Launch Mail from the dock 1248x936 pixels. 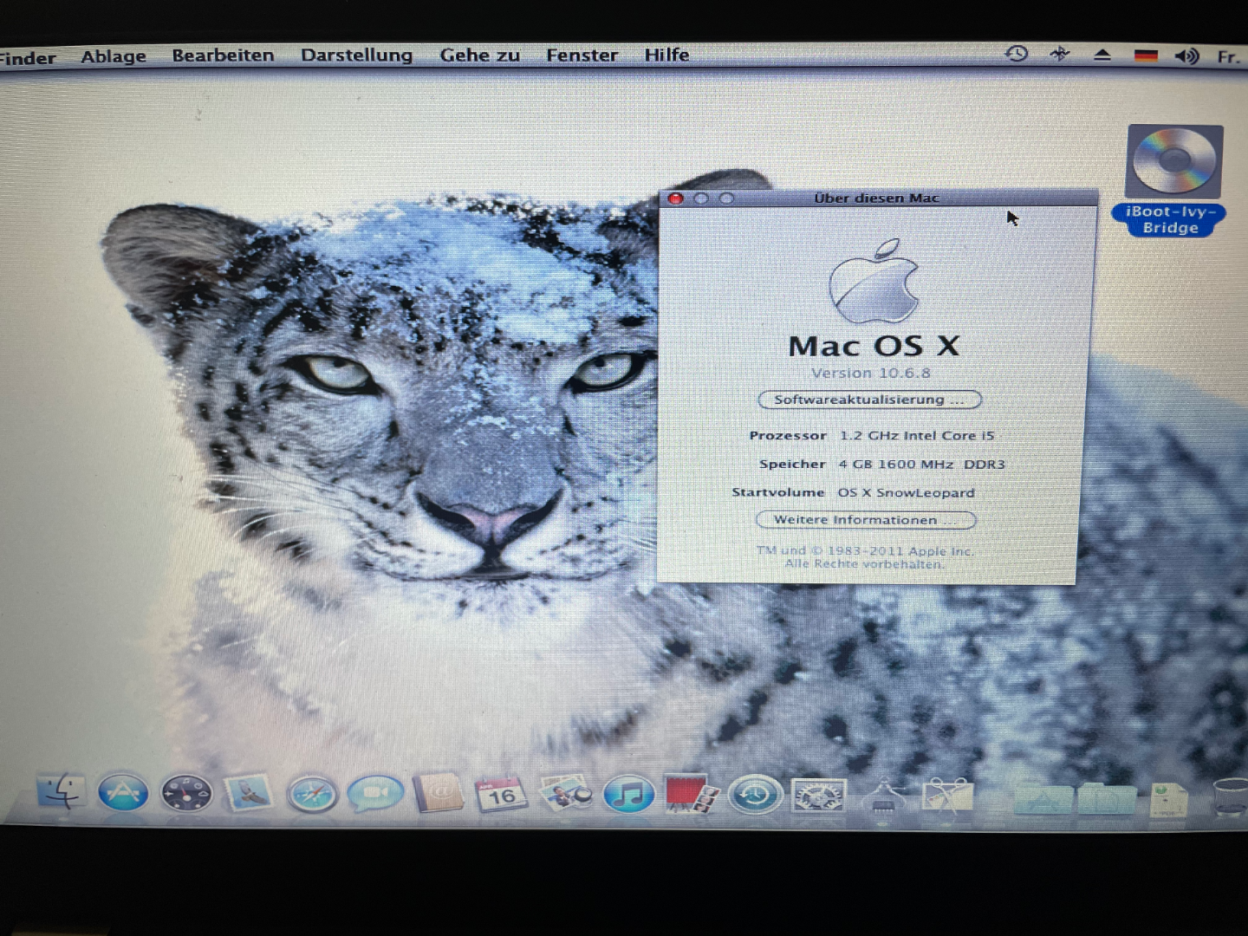click(x=249, y=793)
